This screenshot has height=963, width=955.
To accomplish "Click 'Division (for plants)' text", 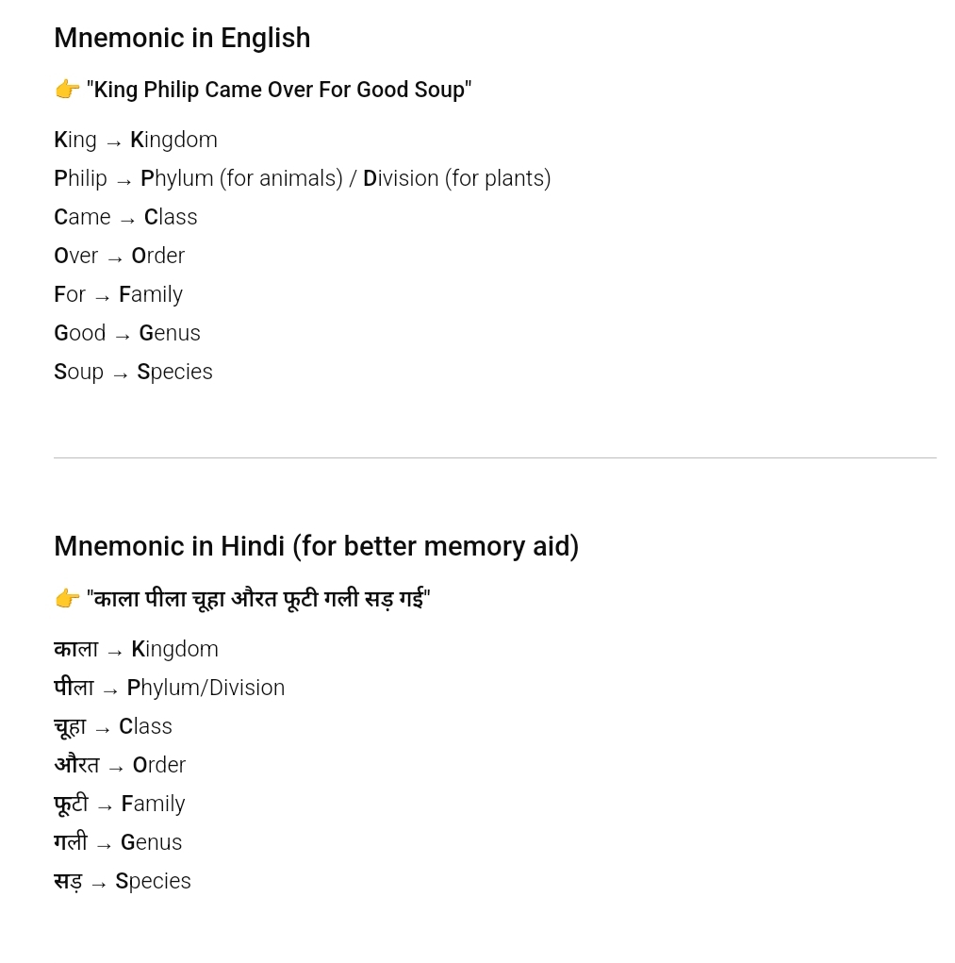I will (457, 178).
